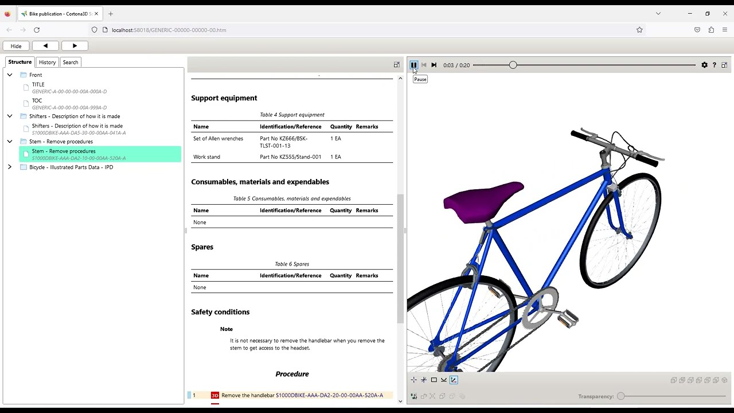Open the list all tabs dropdown
734x413 pixels.
[658, 14]
